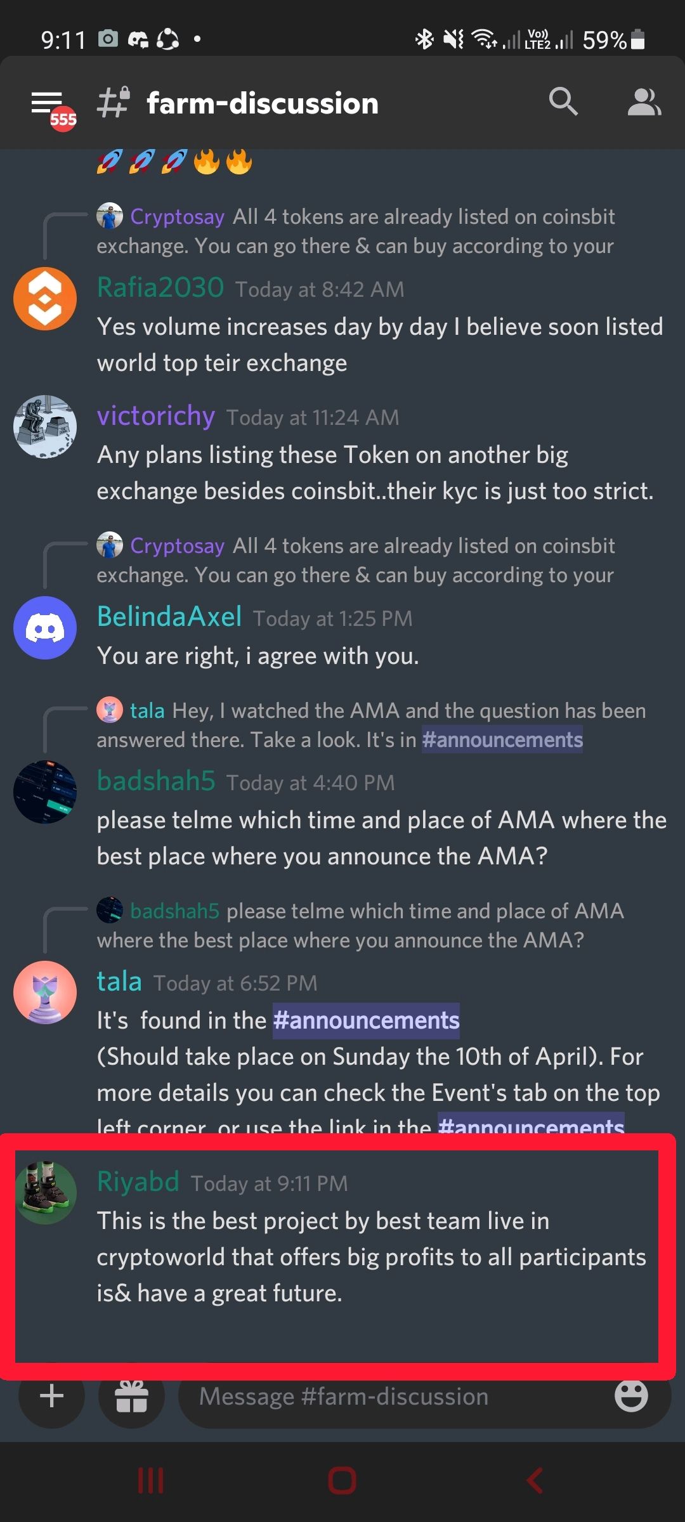The image size is (685, 1522).
Task: Tap tala's pink avatar
Action: [45, 992]
